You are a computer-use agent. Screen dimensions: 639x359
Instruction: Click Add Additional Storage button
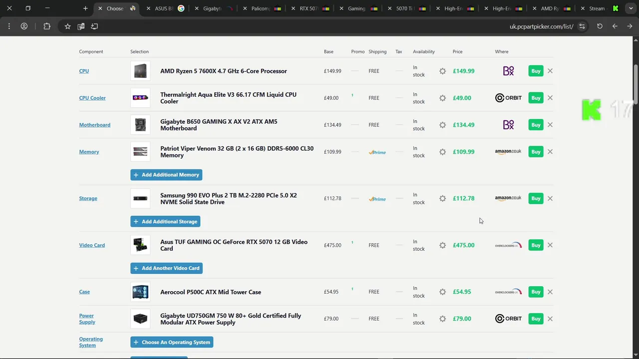(165, 221)
